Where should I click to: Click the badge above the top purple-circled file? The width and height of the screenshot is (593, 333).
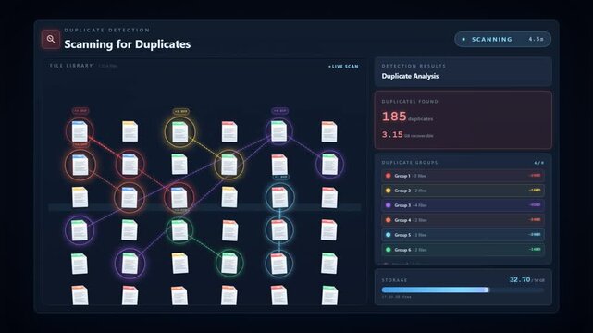(280, 111)
